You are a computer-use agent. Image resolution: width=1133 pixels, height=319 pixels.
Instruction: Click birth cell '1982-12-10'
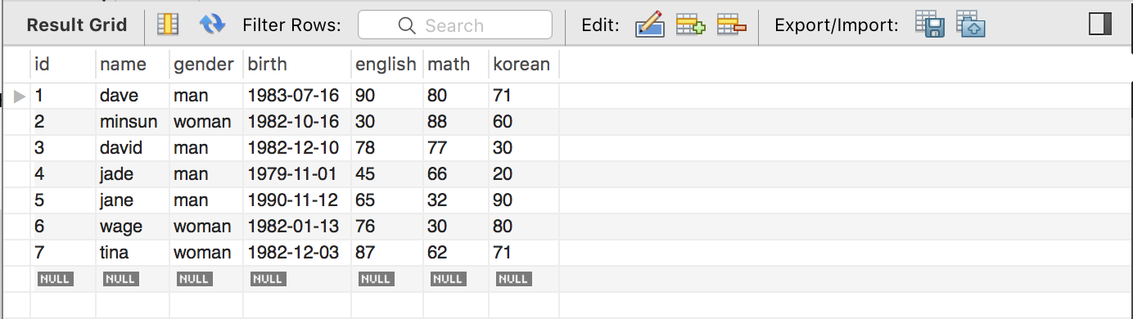(x=297, y=148)
